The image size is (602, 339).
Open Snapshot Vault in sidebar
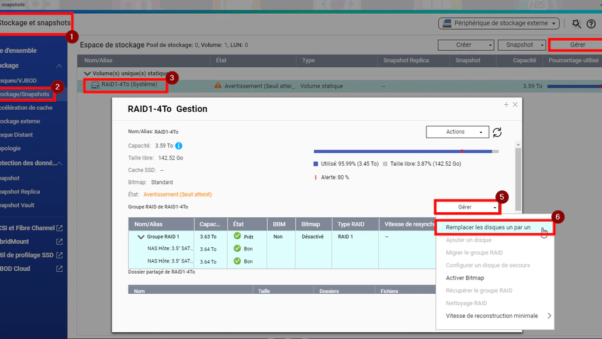(18, 205)
